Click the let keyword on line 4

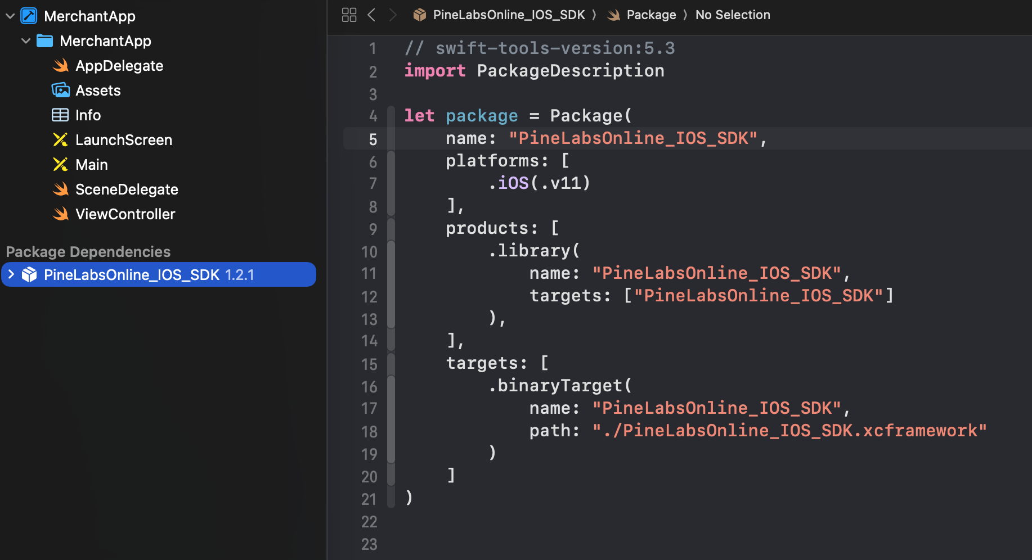pyautogui.click(x=419, y=116)
